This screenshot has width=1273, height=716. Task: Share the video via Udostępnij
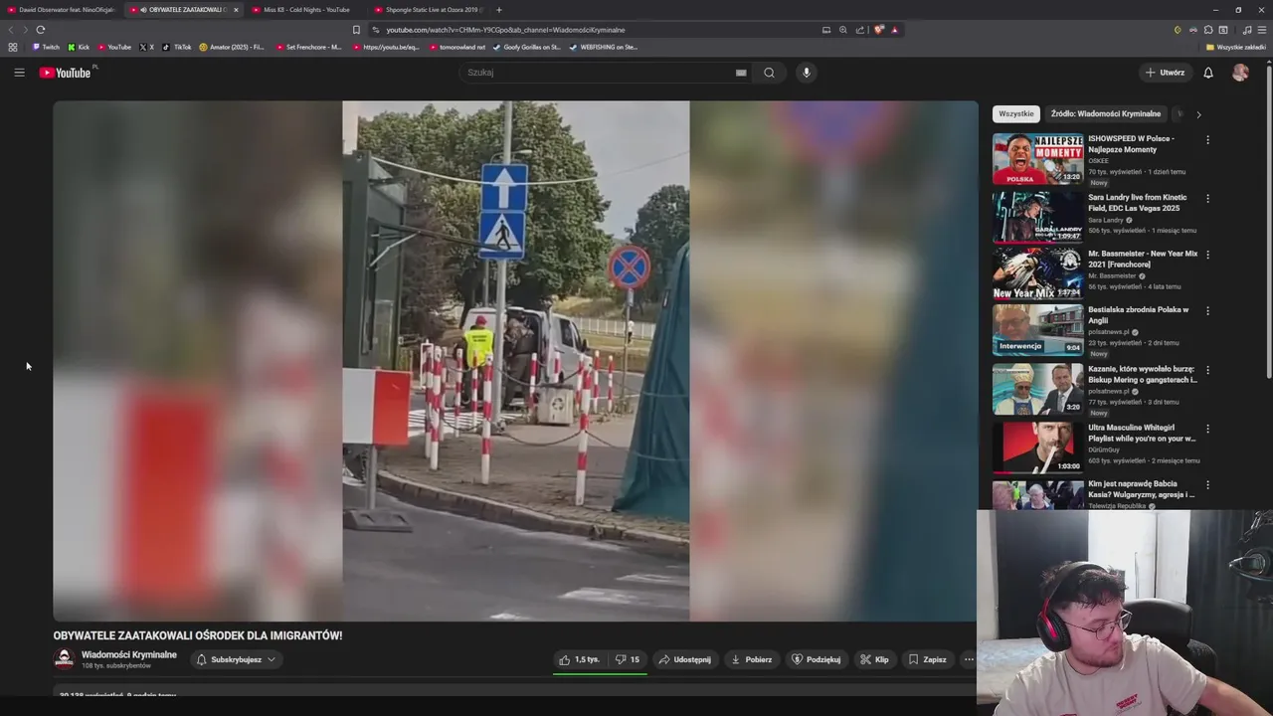coord(685,659)
